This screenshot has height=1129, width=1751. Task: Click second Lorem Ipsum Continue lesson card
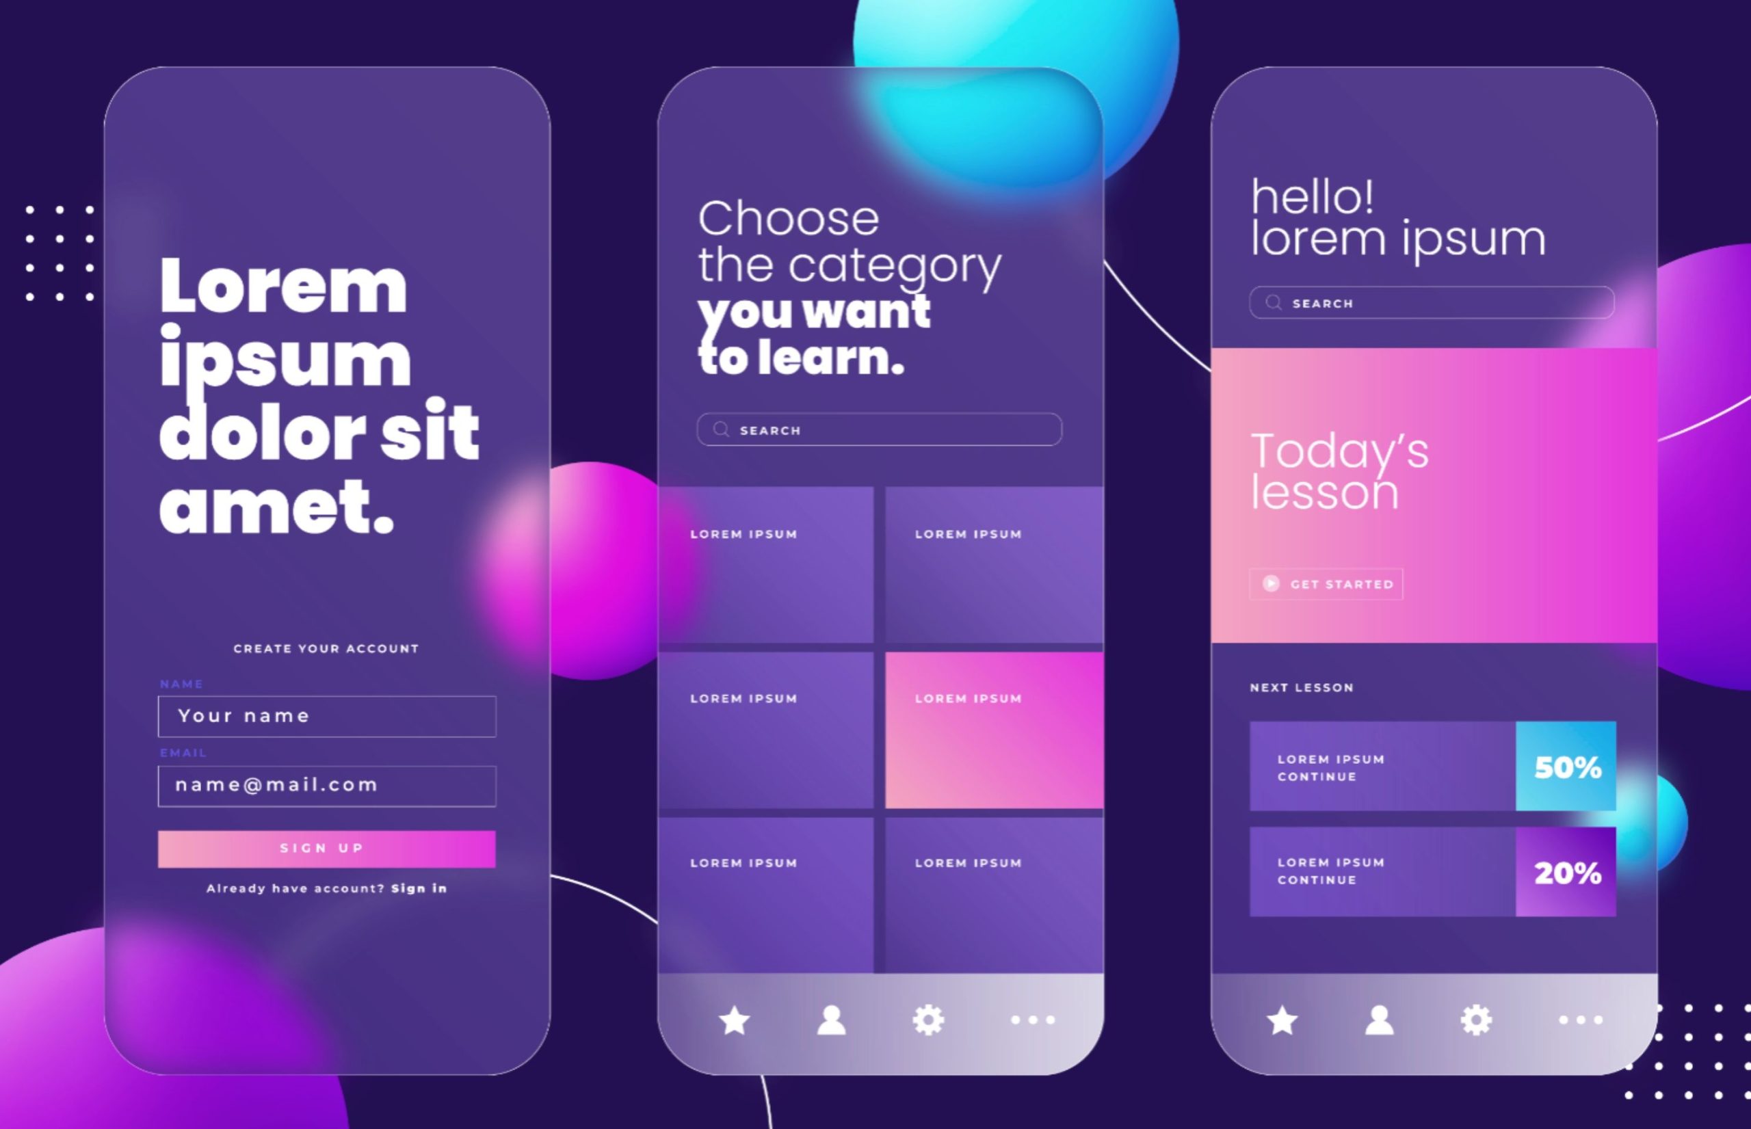coord(1422,871)
